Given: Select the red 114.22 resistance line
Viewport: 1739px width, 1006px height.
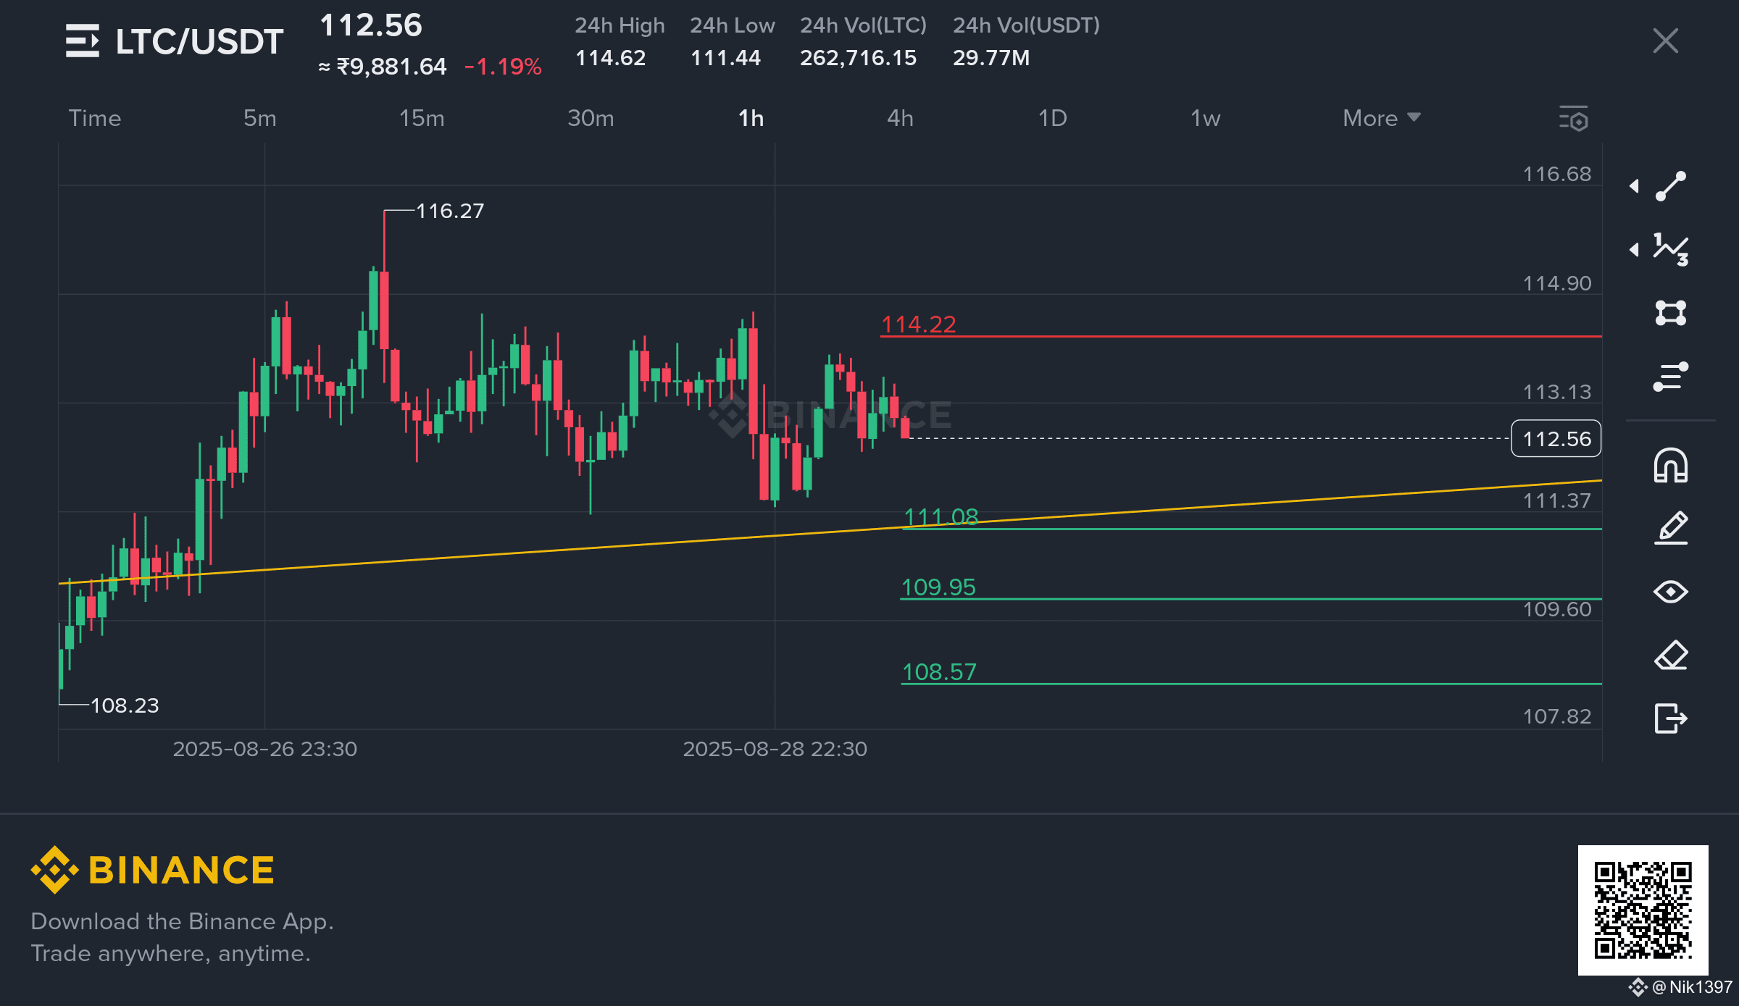Looking at the screenshot, I should click(x=1240, y=337).
